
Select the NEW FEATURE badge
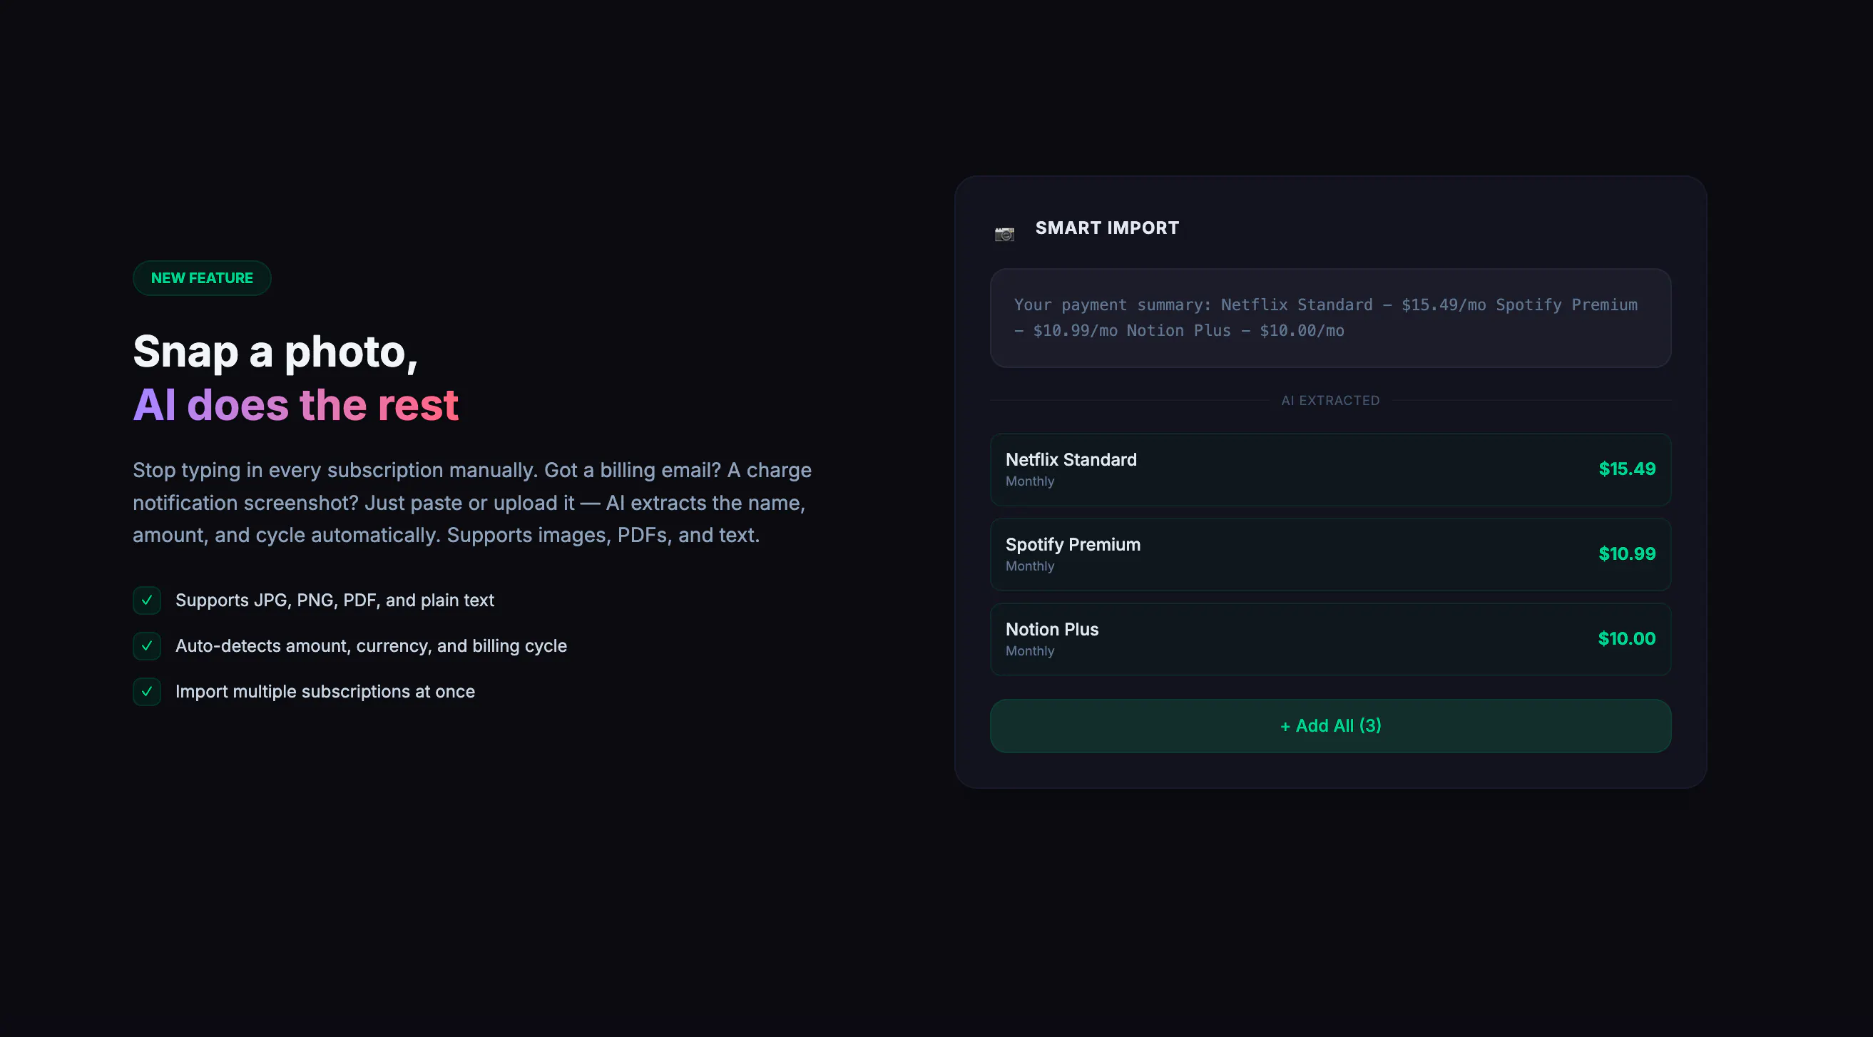coord(202,278)
